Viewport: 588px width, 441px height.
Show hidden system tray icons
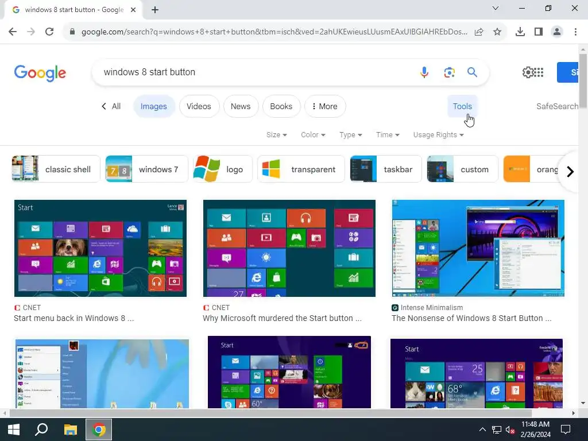482,430
